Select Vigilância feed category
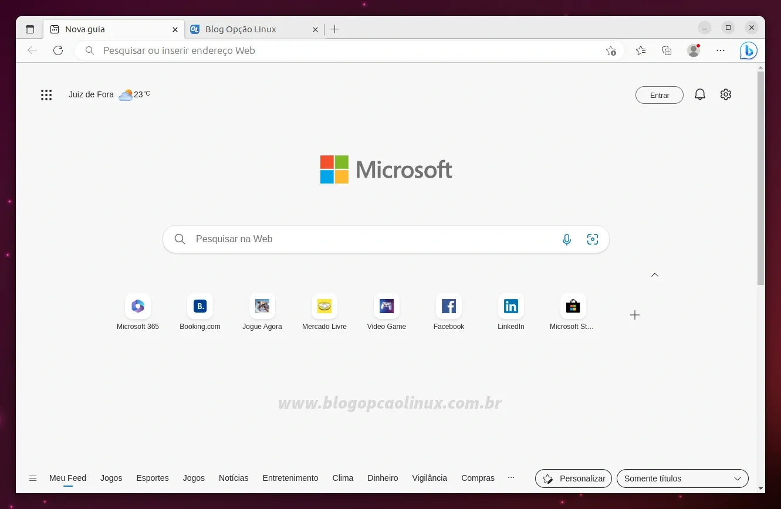Image resolution: width=781 pixels, height=509 pixels. click(x=430, y=478)
